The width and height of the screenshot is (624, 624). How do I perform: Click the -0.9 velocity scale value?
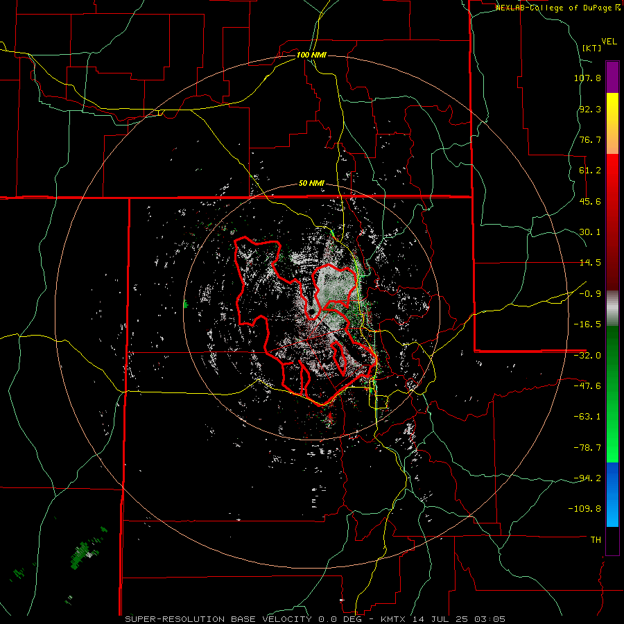point(590,294)
